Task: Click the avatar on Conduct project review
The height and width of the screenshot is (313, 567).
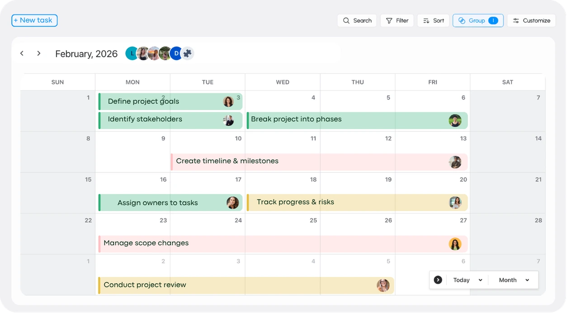Action: [x=383, y=285]
